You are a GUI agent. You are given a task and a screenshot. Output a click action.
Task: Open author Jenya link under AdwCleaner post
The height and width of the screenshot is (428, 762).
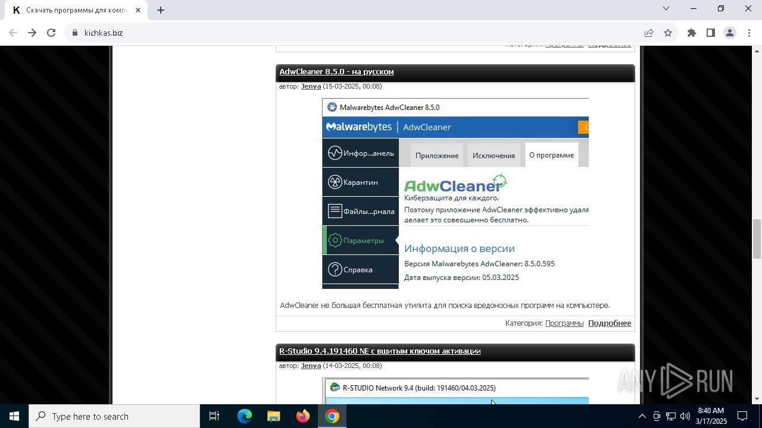point(311,86)
